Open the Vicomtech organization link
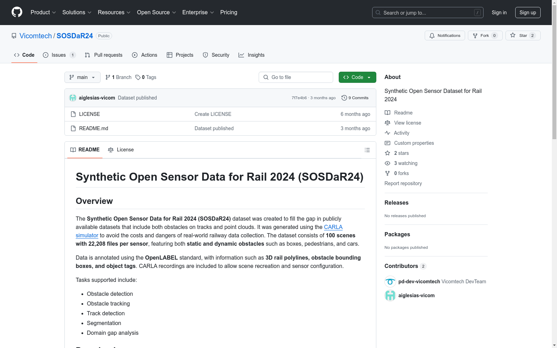This screenshot has width=557, height=348. click(36, 36)
